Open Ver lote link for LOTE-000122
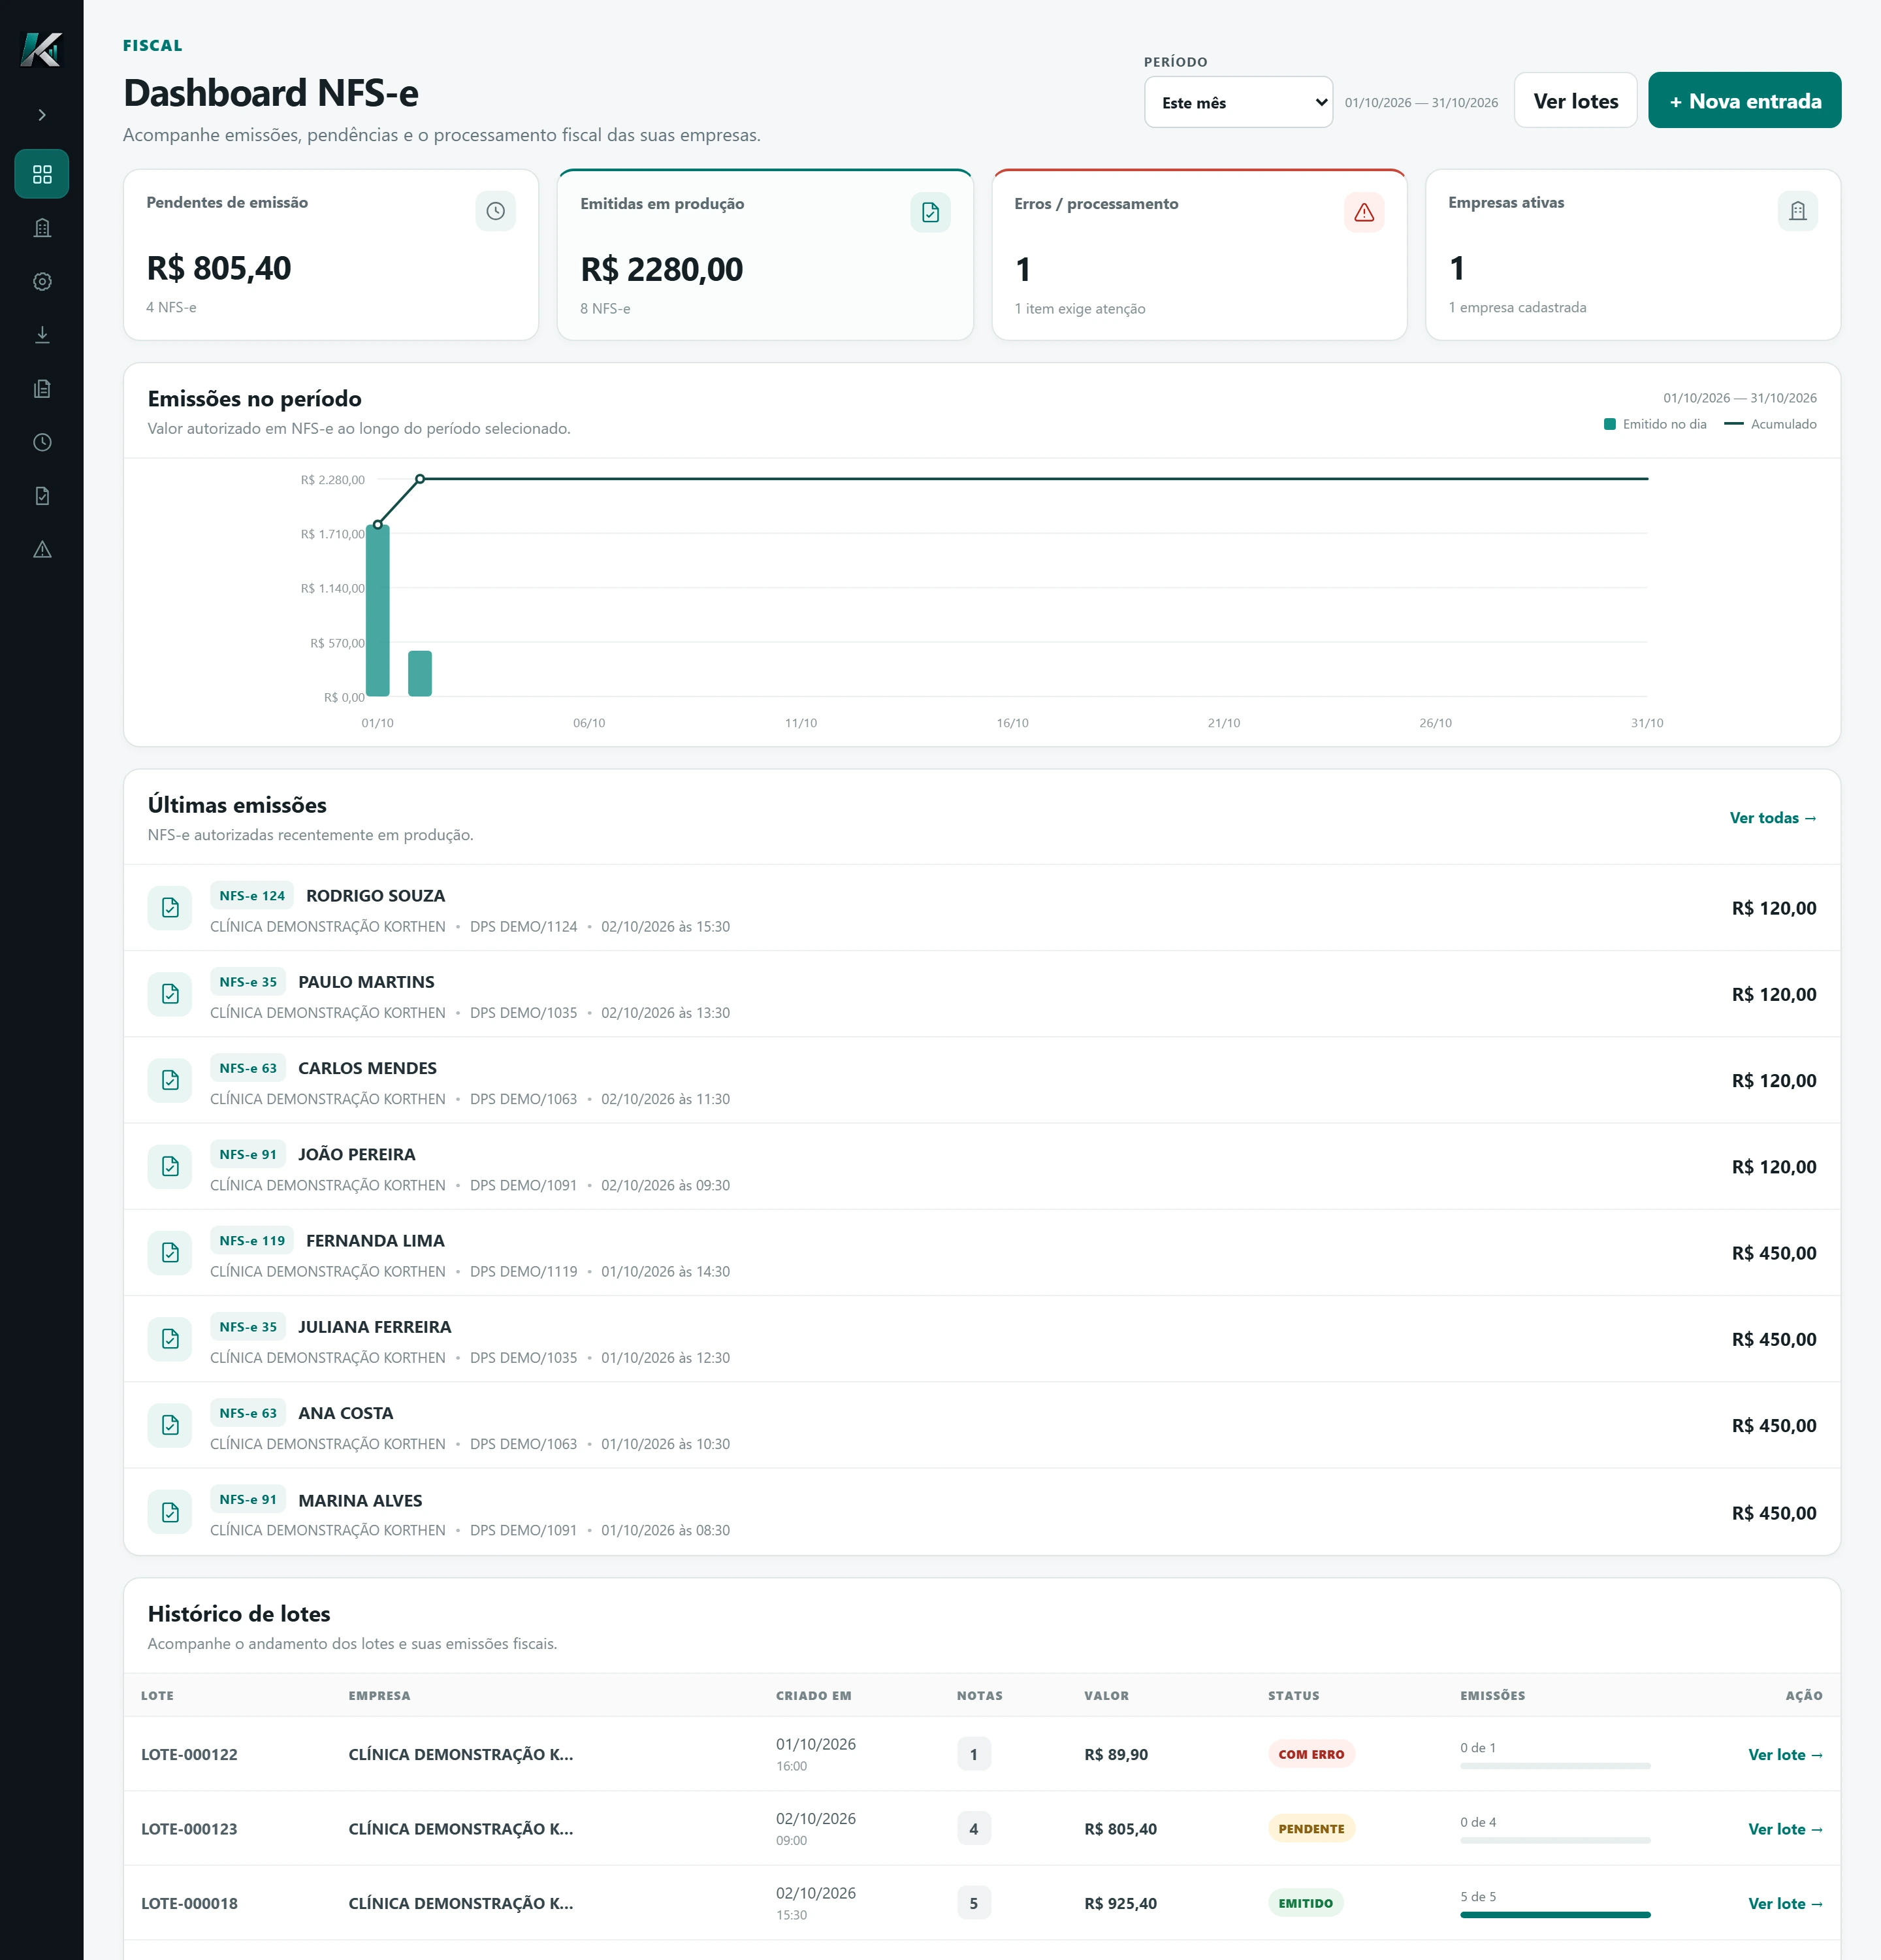The height and width of the screenshot is (1960, 1881). 1785,1755
